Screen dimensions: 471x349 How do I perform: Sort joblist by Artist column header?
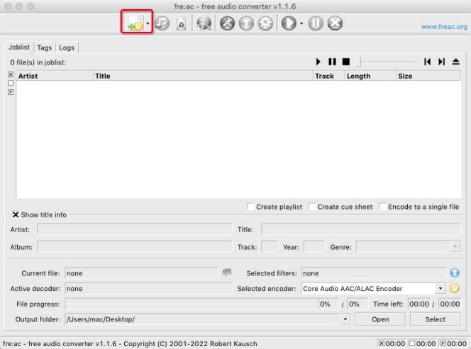tap(55, 76)
